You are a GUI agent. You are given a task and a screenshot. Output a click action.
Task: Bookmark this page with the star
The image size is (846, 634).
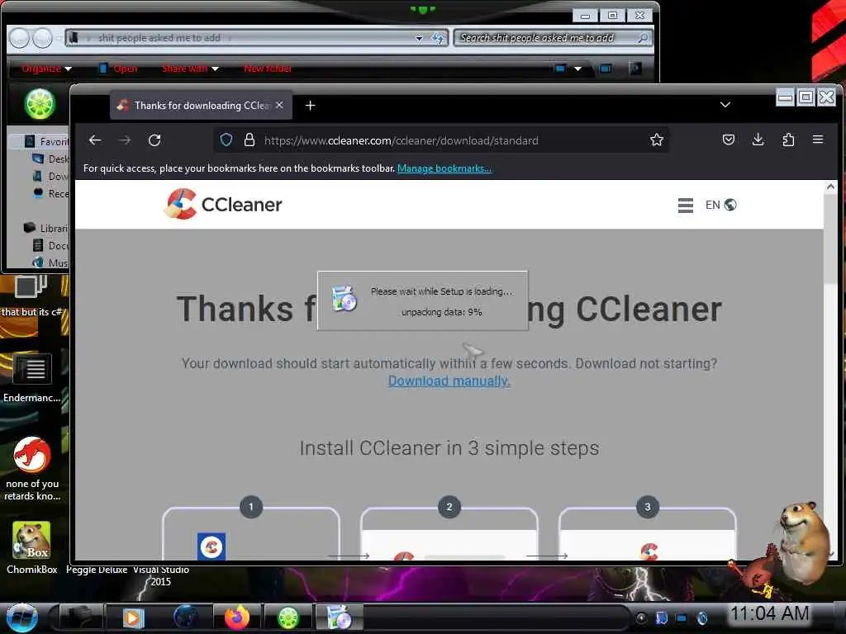(657, 140)
